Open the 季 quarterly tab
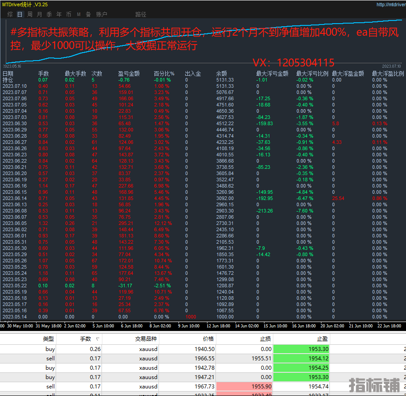This screenshot has width=406, height=396. point(49,14)
